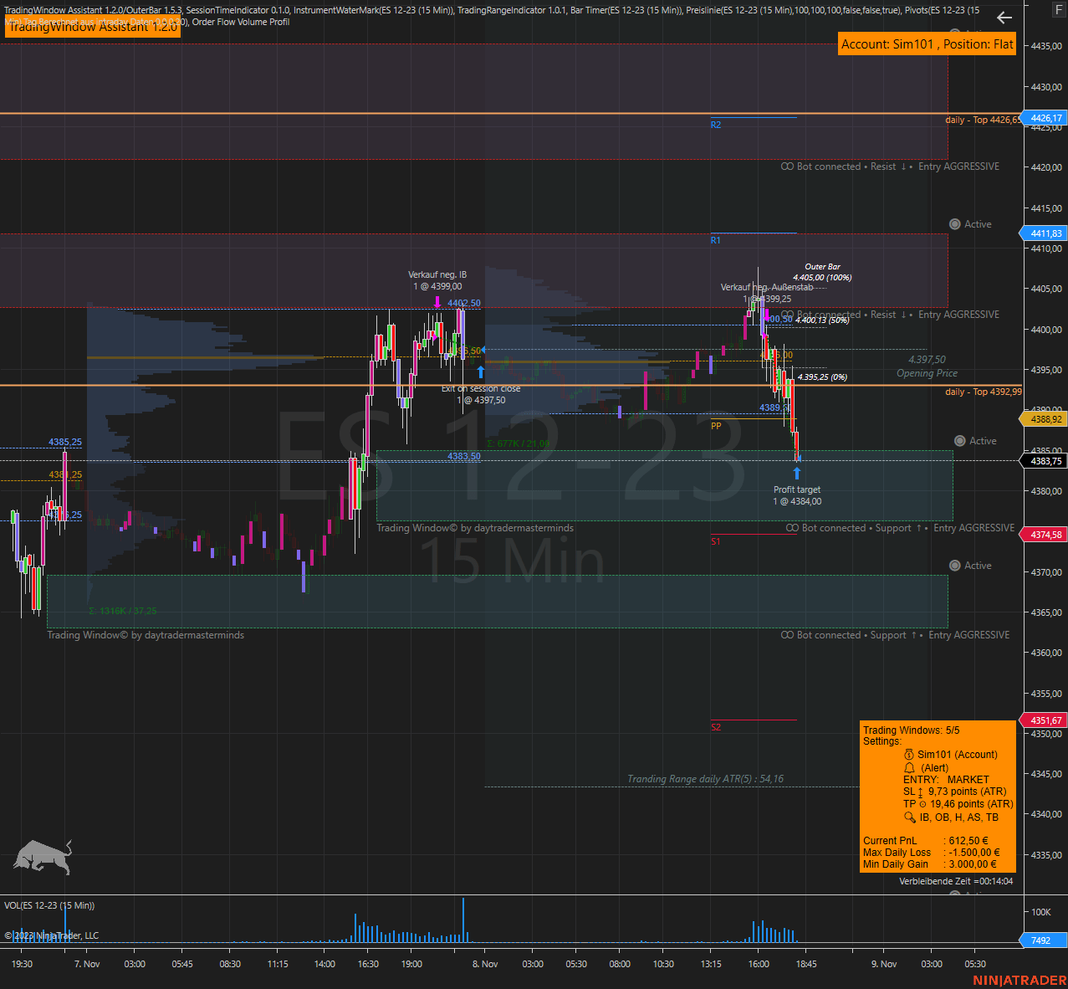
Task: Click the daily - Top 4392,99 line label
Action: coord(983,392)
